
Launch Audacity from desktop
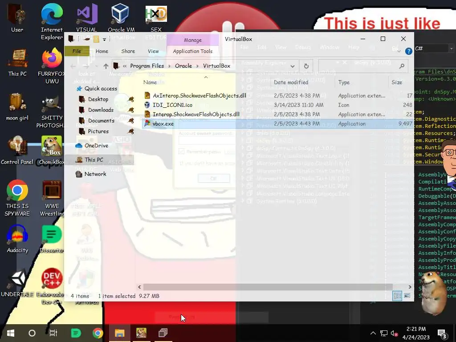pos(17,239)
